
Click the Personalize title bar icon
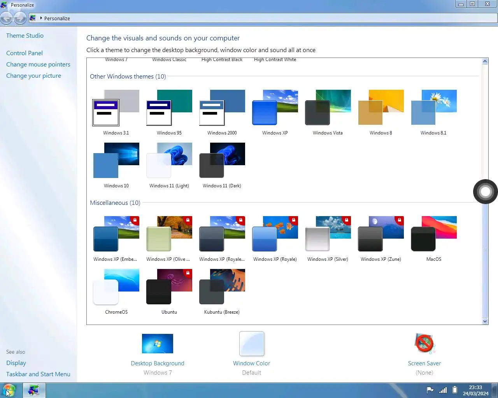(4, 5)
